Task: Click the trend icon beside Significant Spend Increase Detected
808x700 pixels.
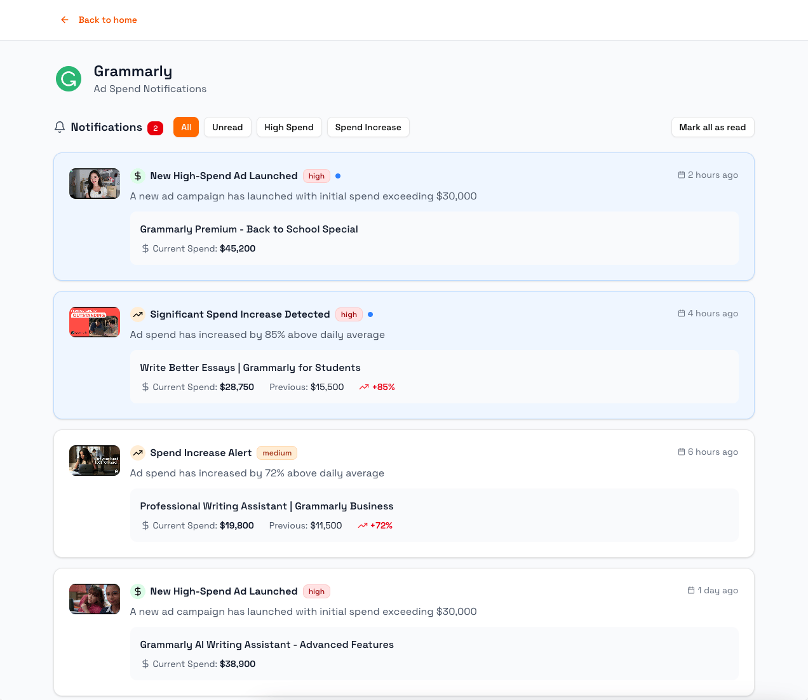Action: pos(138,314)
